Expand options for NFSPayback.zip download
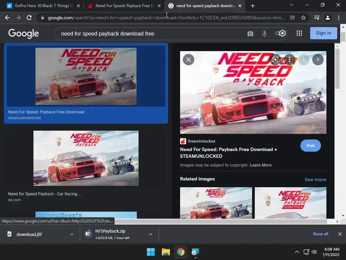The image size is (346, 260). coord(151,234)
